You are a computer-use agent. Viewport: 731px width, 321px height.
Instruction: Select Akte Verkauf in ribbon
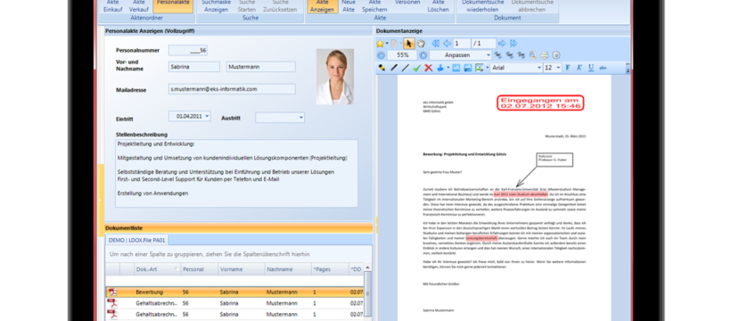tap(138, 5)
